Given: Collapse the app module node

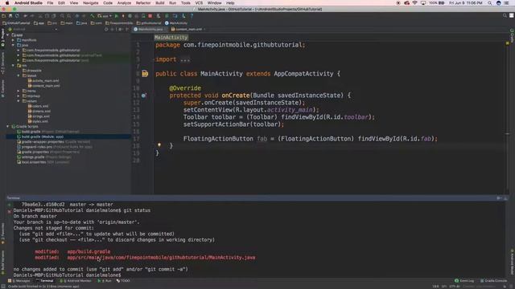Looking at the screenshot, I should point(8,35).
